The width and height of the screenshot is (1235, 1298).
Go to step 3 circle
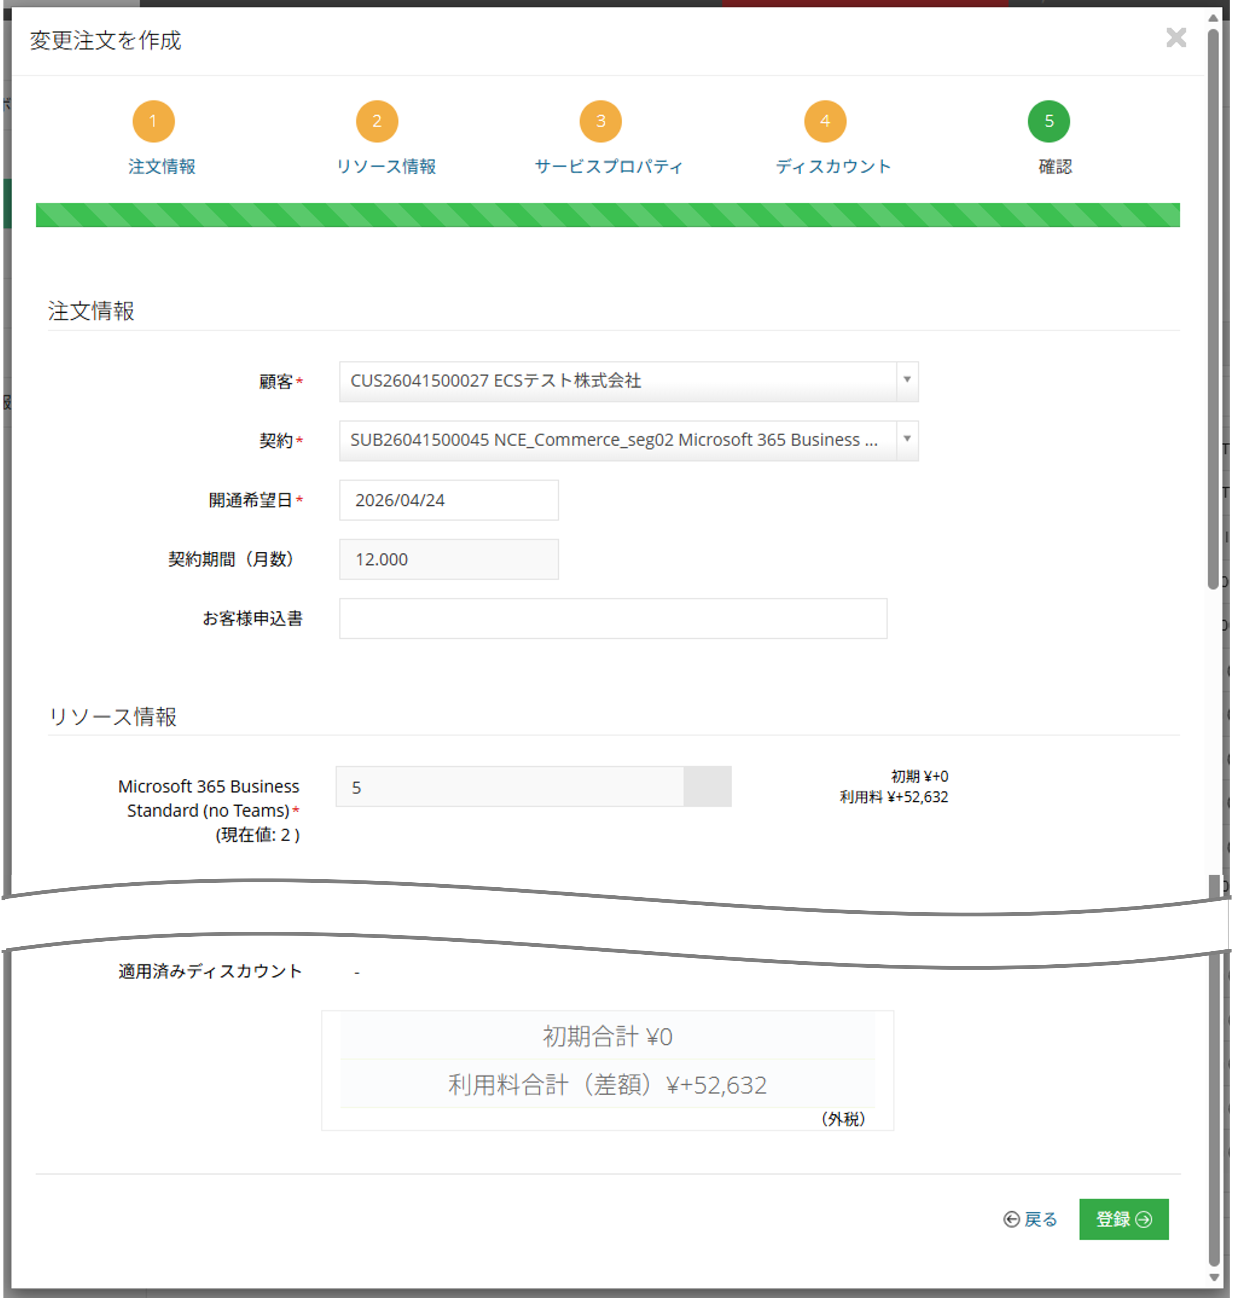point(600,121)
